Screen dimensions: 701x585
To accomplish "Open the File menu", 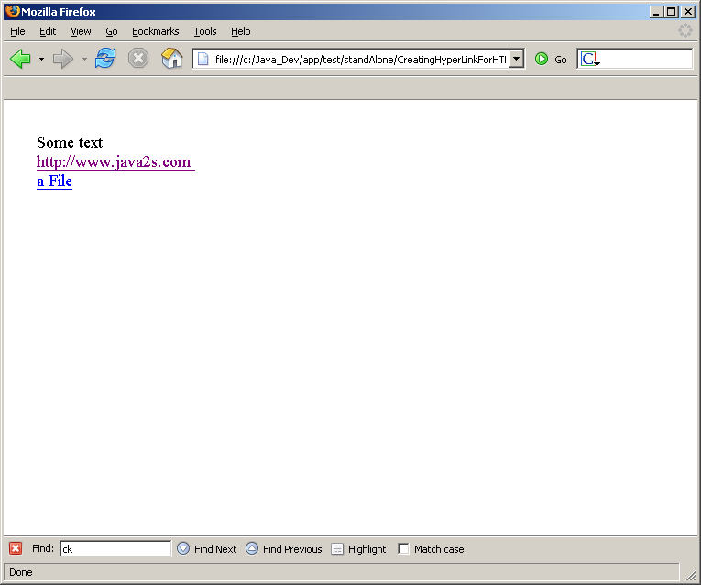I will pyautogui.click(x=17, y=31).
